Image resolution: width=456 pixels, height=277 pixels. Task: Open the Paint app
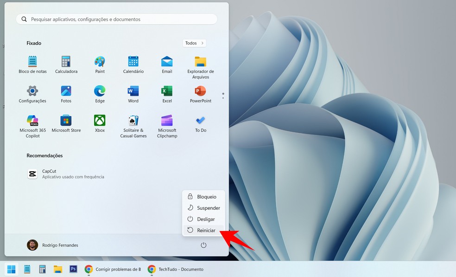100,61
